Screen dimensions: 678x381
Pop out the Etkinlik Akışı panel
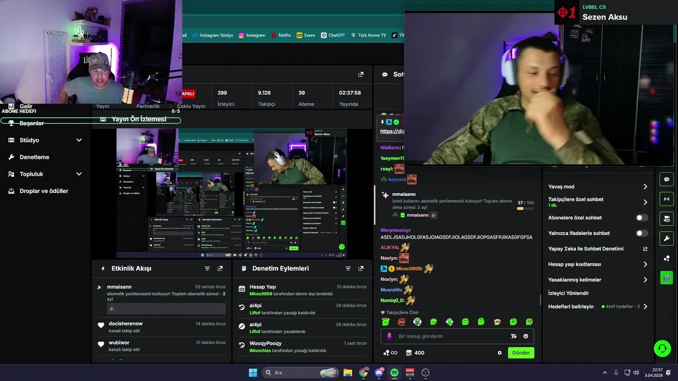[x=220, y=269]
